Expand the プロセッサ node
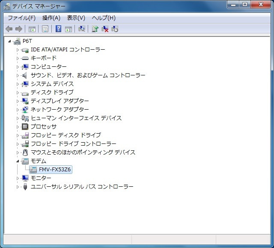Viewport: 274px width, 248px height. click(18, 127)
